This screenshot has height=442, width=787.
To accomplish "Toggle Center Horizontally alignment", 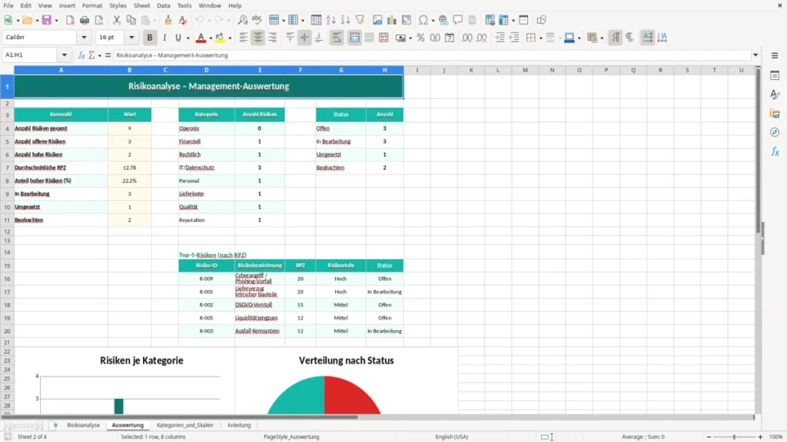I will pyautogui.click(x=258, y=38).
